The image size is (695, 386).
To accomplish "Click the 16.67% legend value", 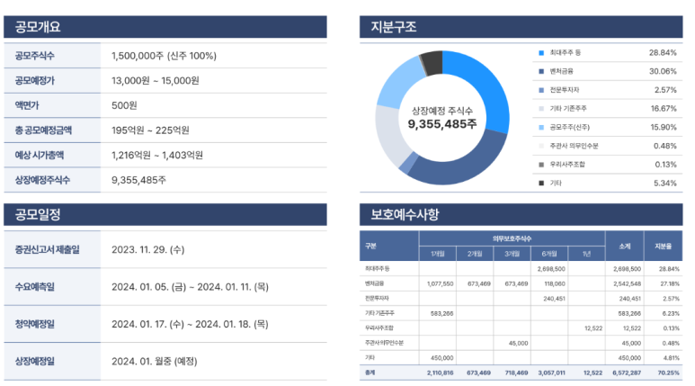I will pos(664,109).
